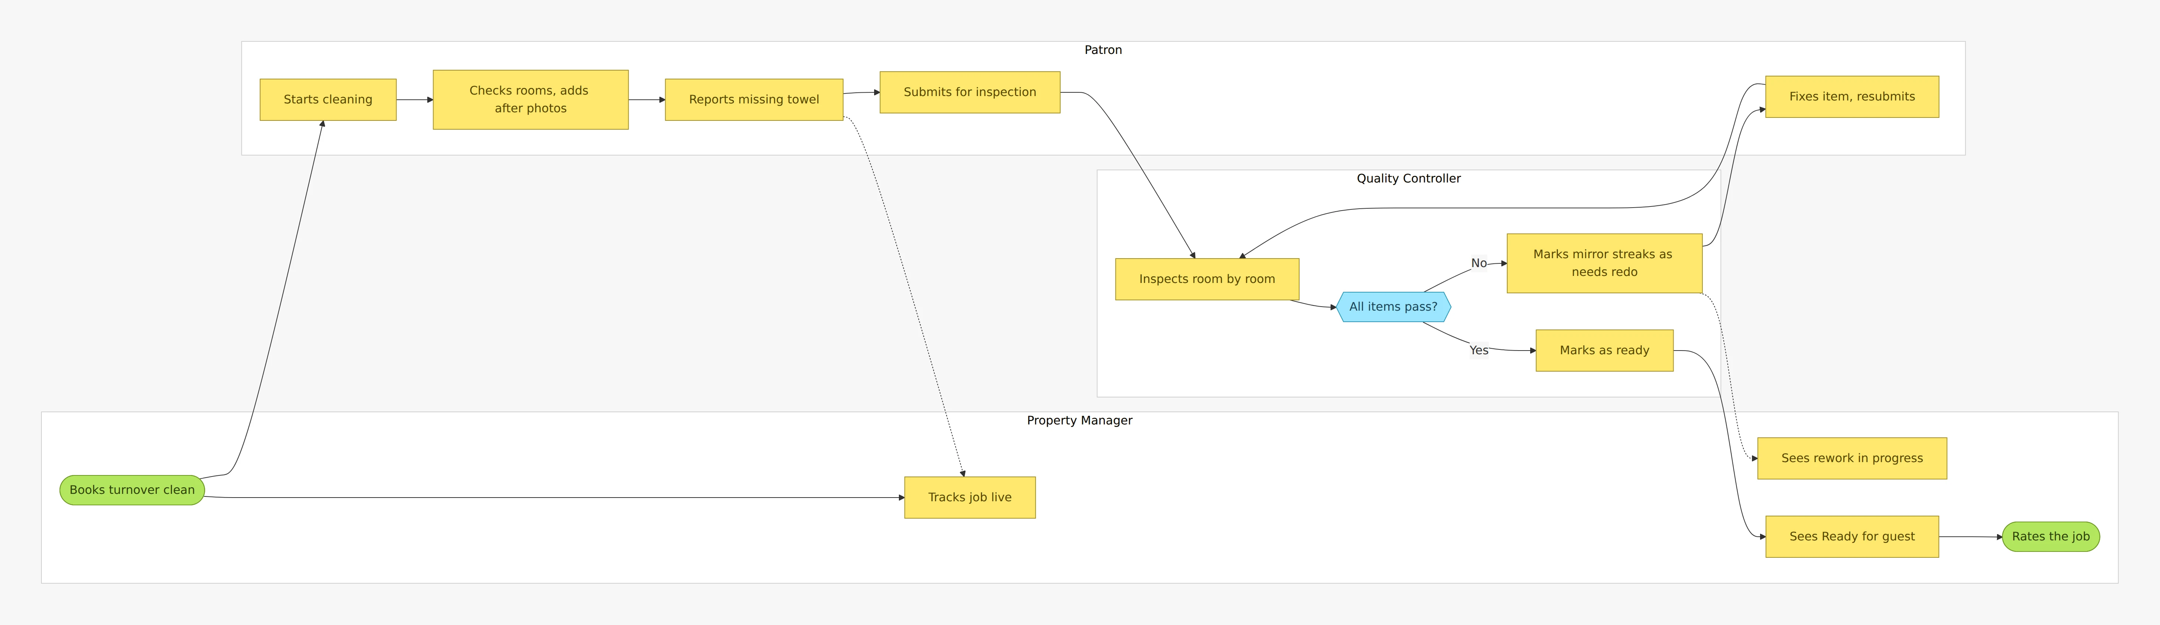The width and height of the screenshot is (2160, 625).
Task: Click the 'Quality Controller' lane title
Action: tap(1409, 178)
